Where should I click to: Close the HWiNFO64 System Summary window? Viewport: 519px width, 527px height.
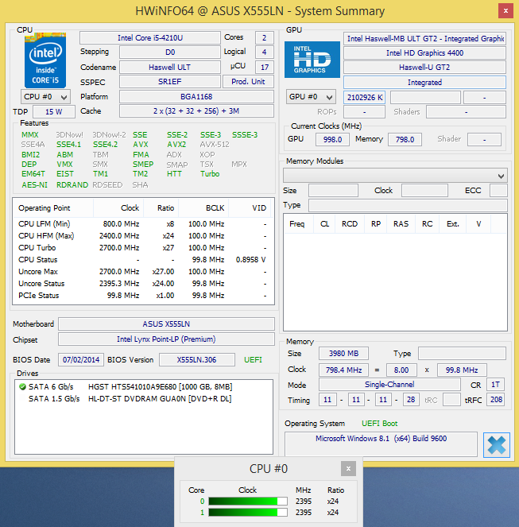[505, 11]
